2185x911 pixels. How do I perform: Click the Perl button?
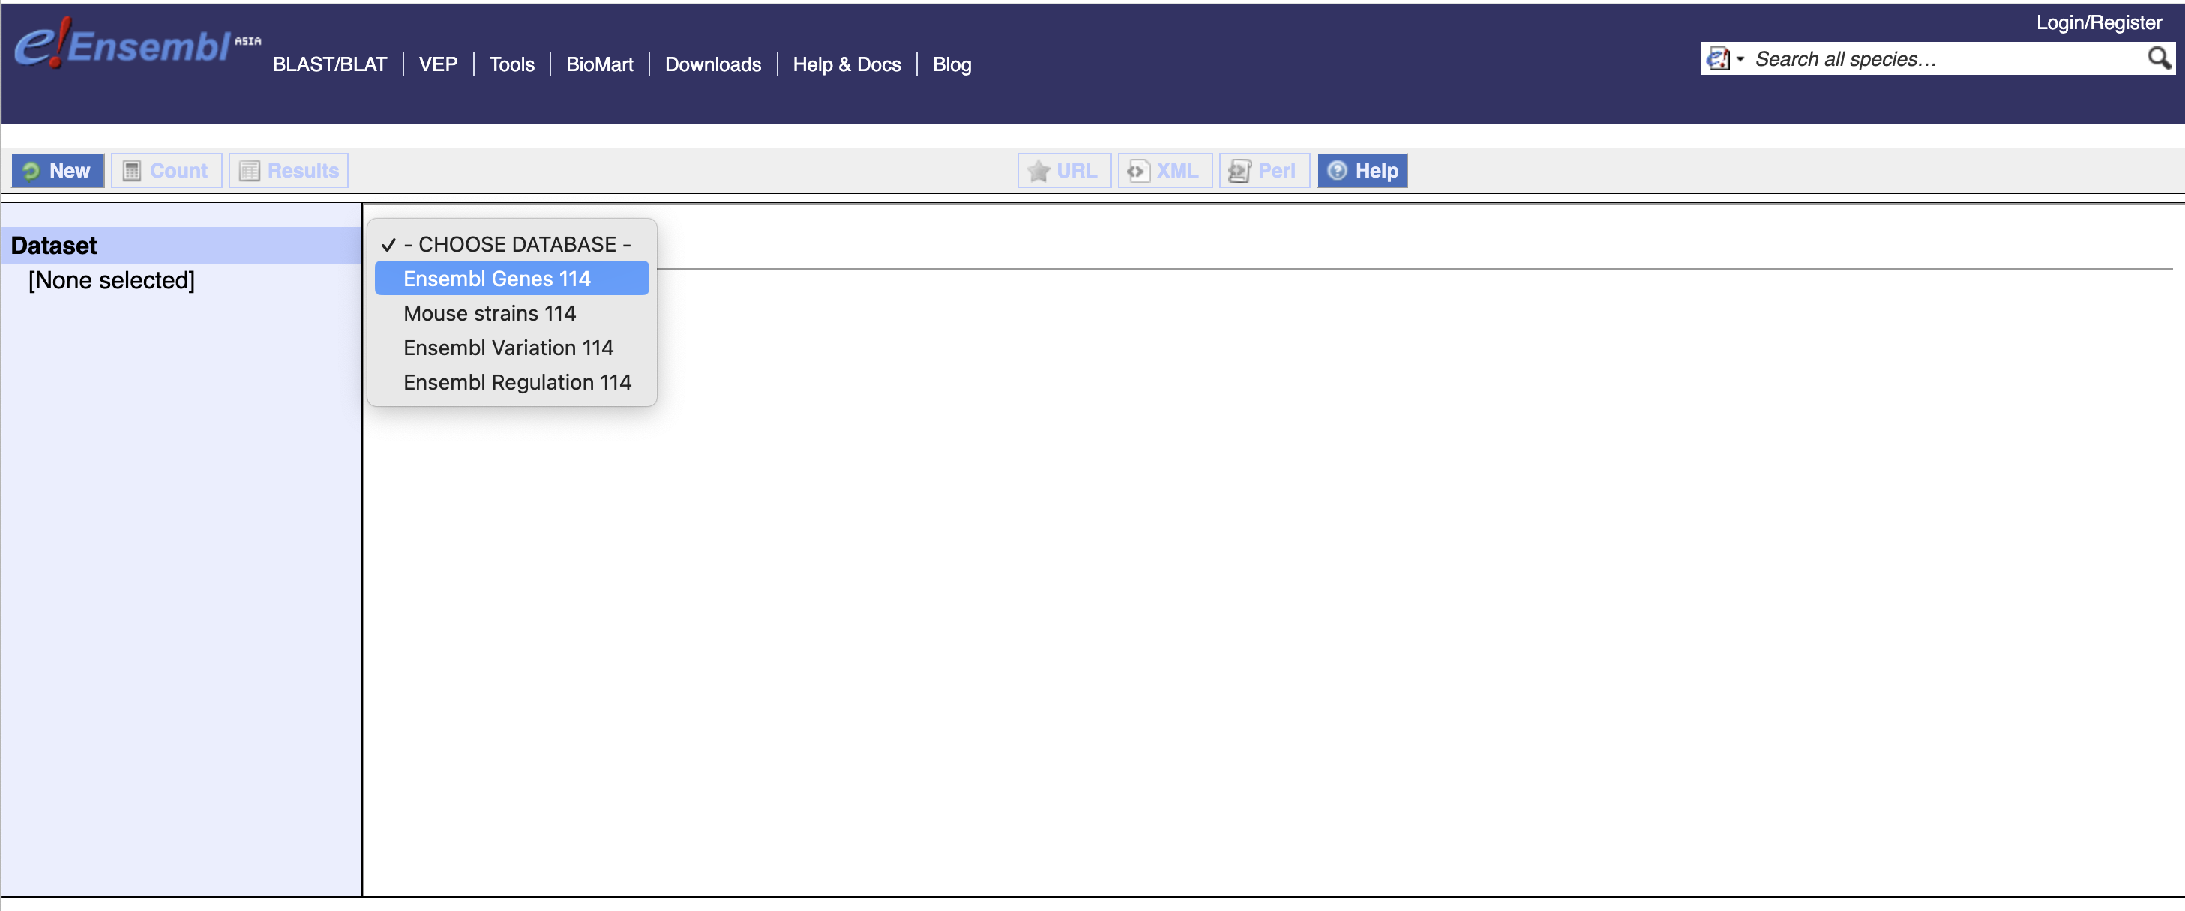[x=1264, y=170]
